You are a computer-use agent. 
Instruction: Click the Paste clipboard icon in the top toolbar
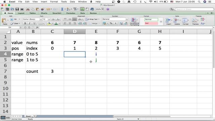(x=37, y=9)
